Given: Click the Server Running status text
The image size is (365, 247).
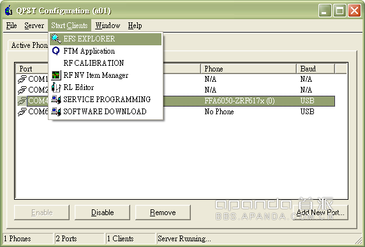Looking at the screenshot, I should (x=184, y=239).
